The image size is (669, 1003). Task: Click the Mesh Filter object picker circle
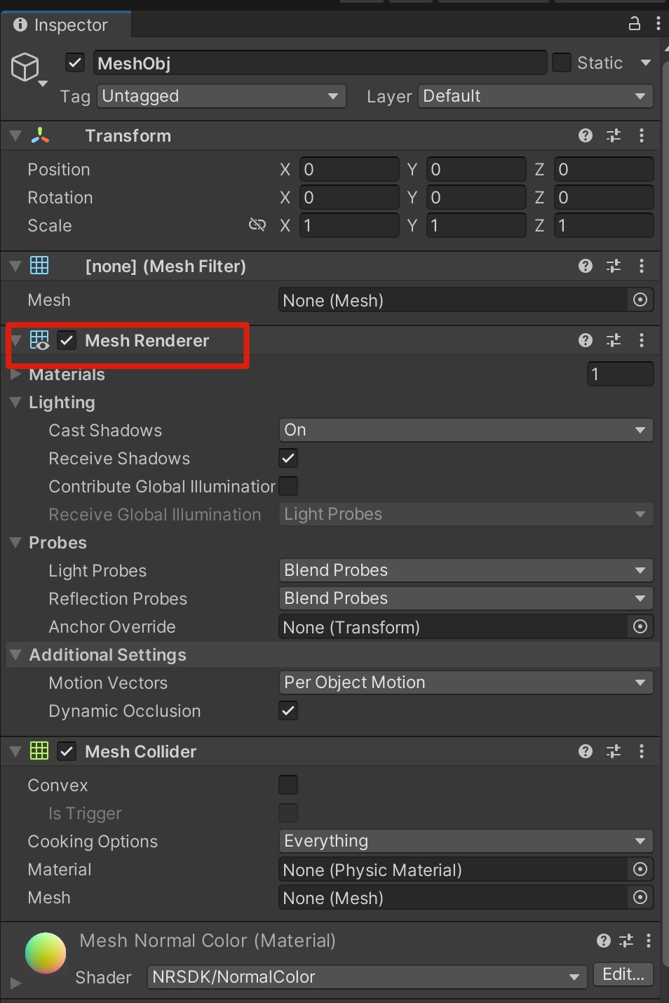(x=640, y=300)
